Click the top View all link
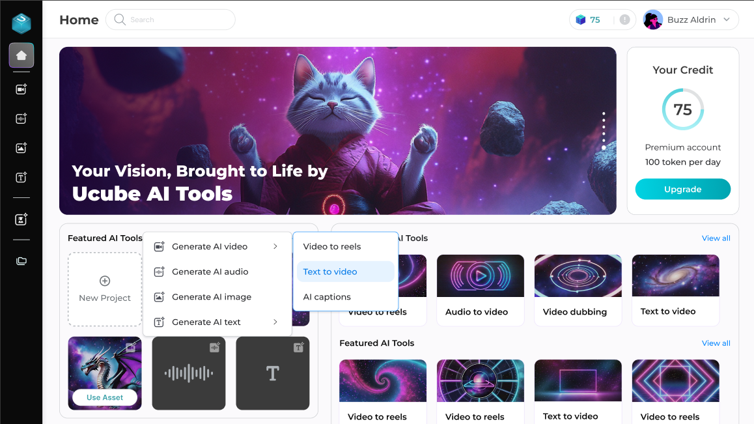754x424 pixels. click(716, 238)
